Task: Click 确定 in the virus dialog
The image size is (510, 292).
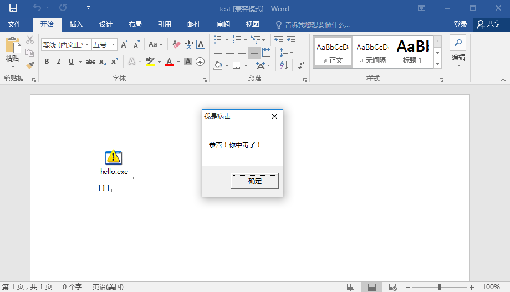Action: click(254, 181)
